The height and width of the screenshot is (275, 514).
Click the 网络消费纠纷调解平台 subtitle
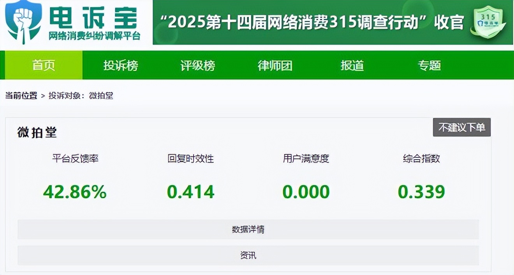point(94,37)
